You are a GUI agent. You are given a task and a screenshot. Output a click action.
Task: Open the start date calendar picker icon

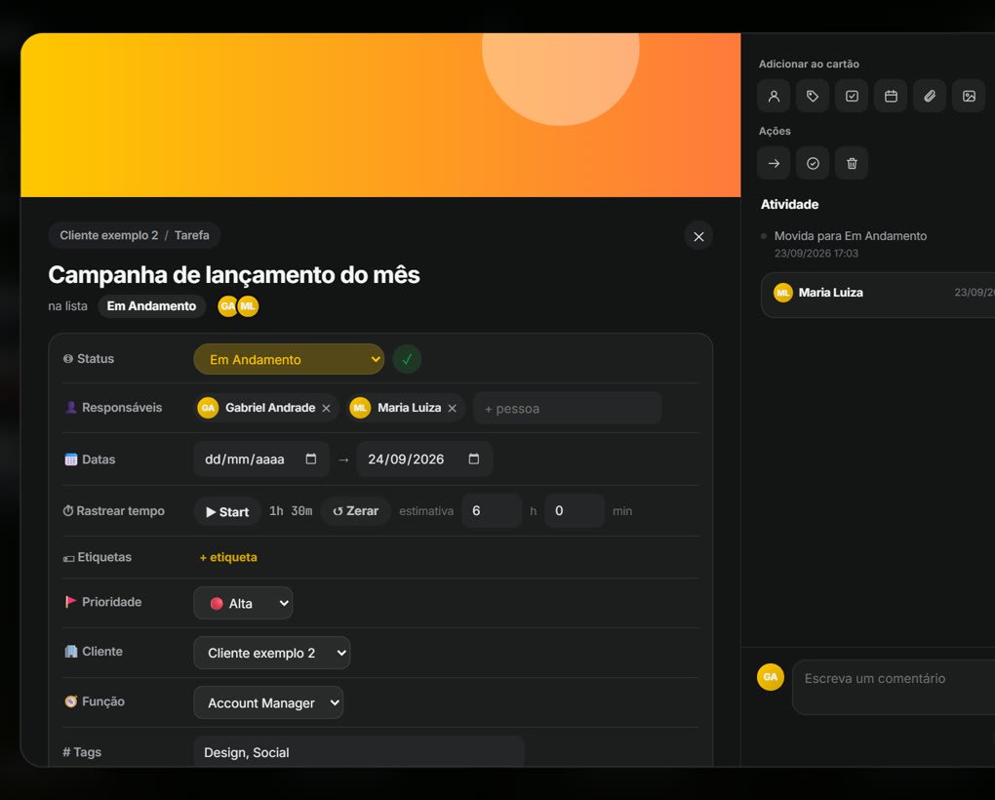[311, 459]
